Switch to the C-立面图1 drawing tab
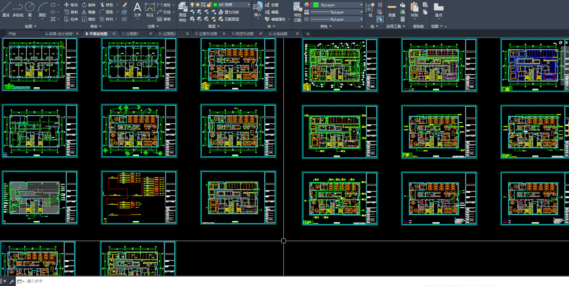 [x=131, y=34]
